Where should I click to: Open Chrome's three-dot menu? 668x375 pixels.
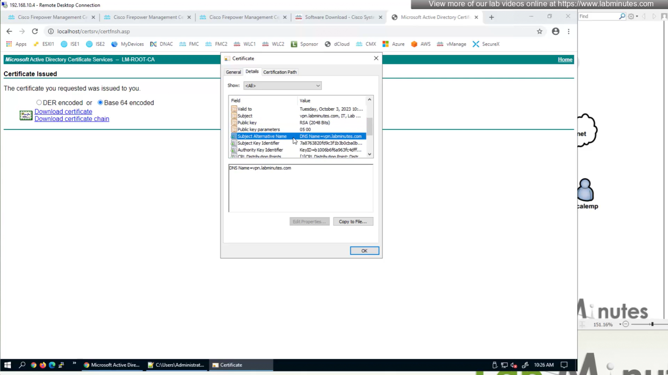click(568, 31)
